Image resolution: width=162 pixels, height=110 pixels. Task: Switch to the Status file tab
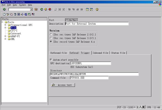pos(118,53)
